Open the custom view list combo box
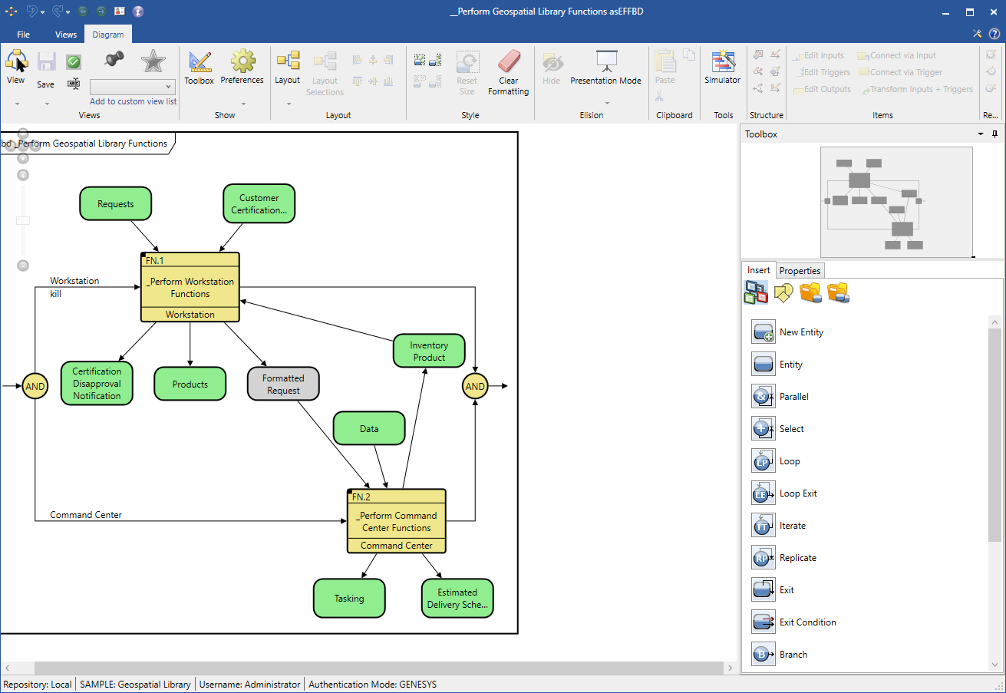 [132, 87]
